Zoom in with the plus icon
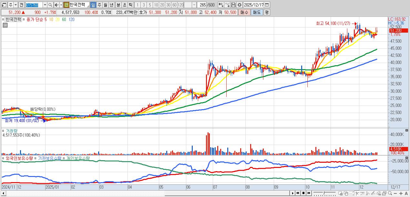The height and width of the screenshot is (197, 410). 401,193
